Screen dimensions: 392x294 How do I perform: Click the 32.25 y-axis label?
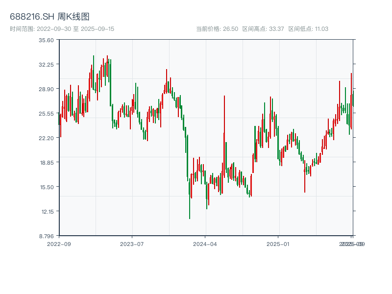(x=46, y=65)
